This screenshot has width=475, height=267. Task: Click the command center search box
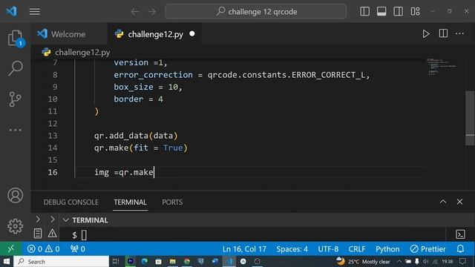(x=255, y=12)
